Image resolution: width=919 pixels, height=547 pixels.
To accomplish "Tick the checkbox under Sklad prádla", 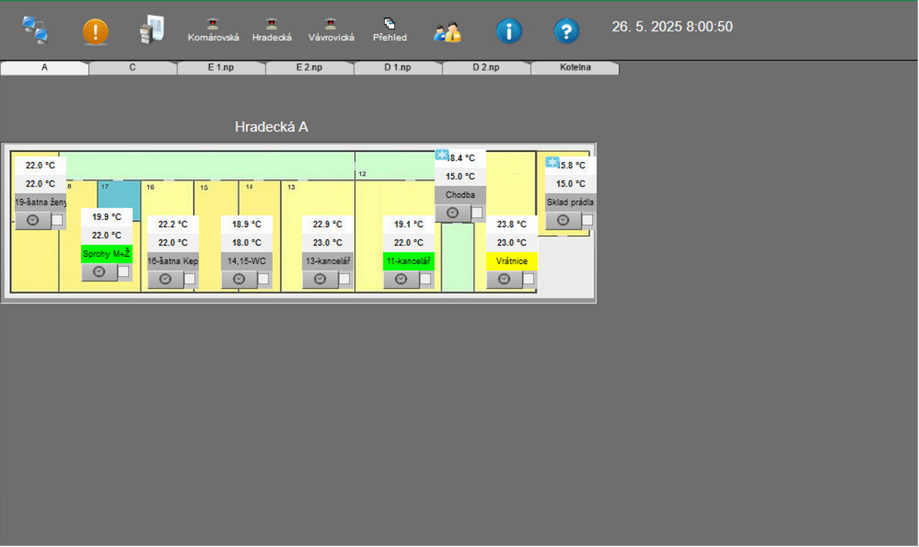I will pyautogui.click(x=587, y=220).
